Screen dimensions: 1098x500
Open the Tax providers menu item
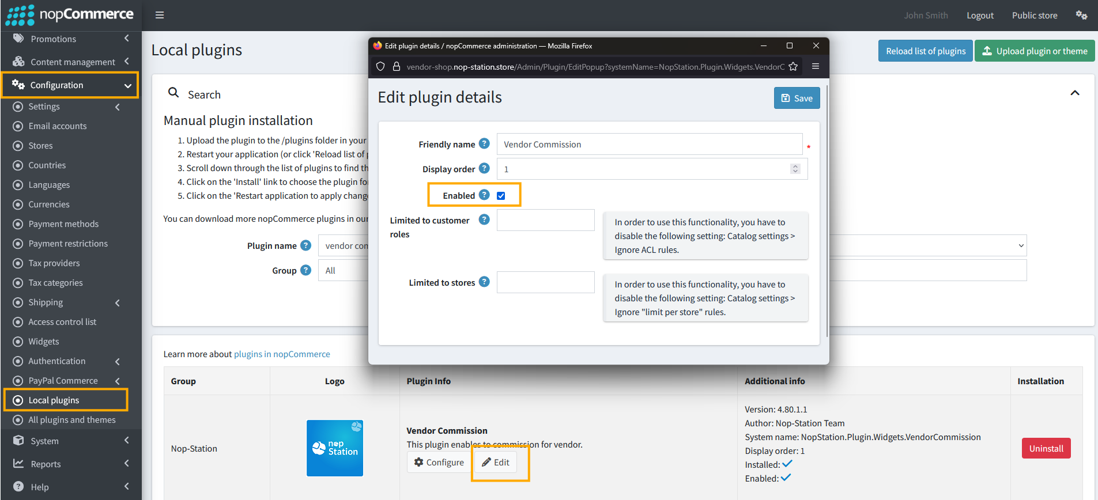tap(54, 263)
